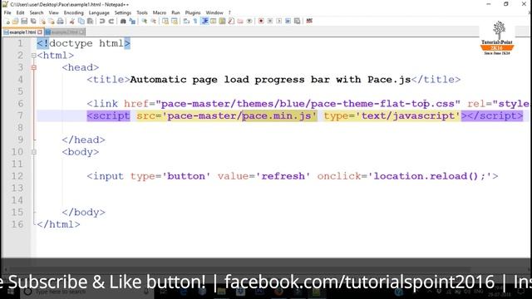Toggle show all characters icon

[x=195, y=21]
